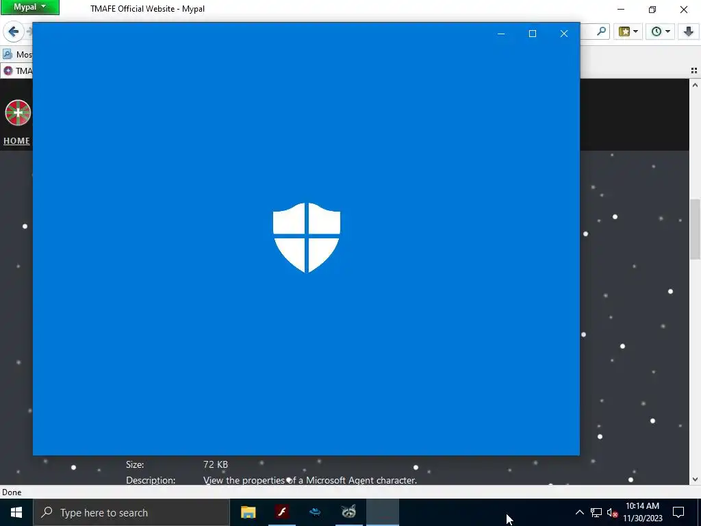Select the TMAFE browser tab
Viewport: 701px width, 526px height.
pos(17,71)
